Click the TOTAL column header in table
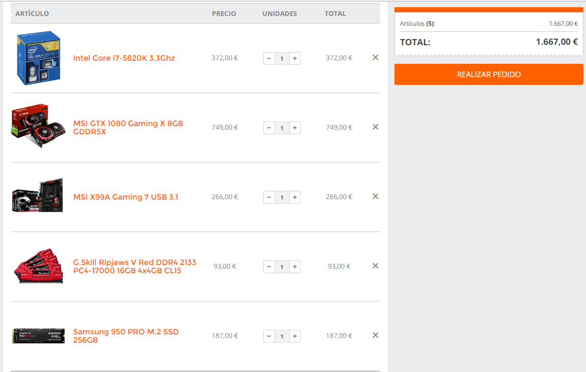 click(x=335, y=13)
